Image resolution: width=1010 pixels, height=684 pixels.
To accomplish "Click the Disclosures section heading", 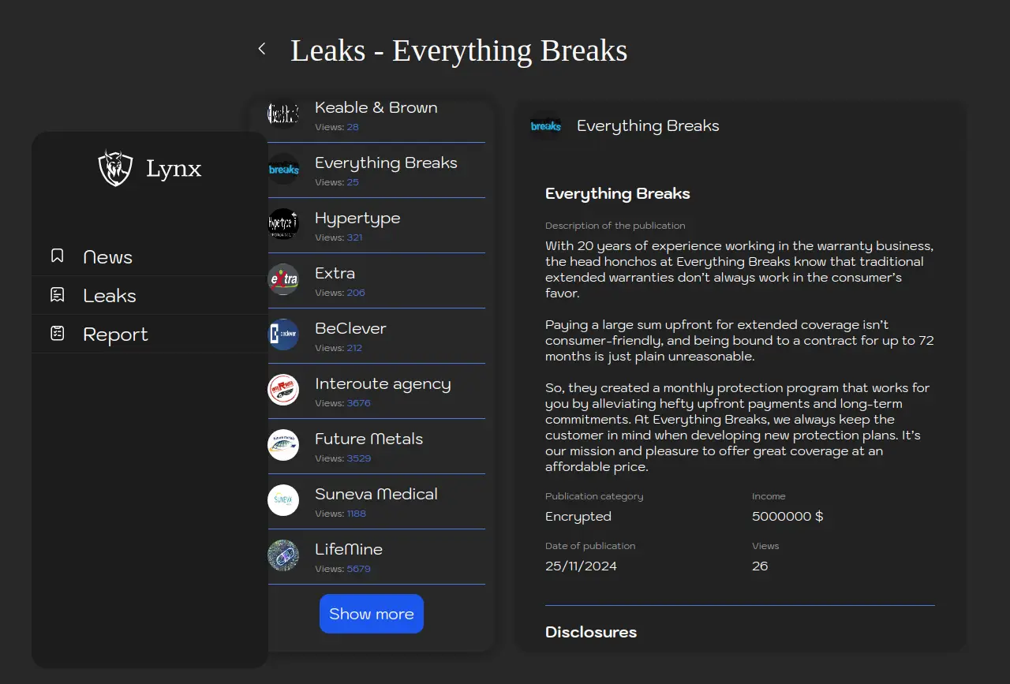I will 591,632.
